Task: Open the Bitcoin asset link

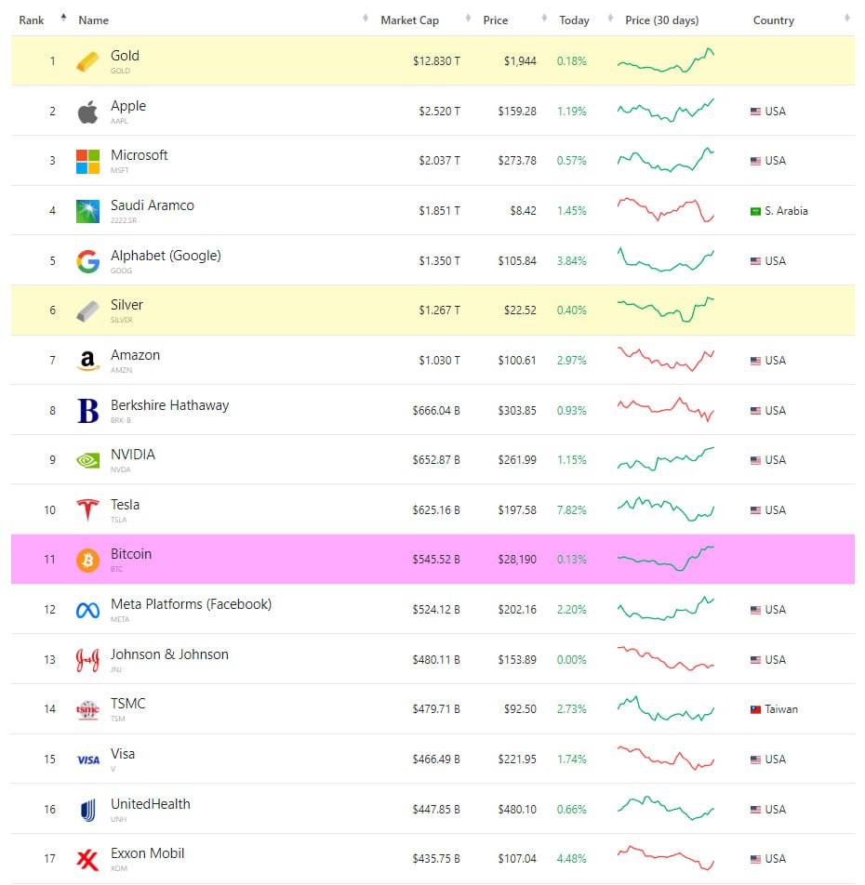Action: point(131,554)
